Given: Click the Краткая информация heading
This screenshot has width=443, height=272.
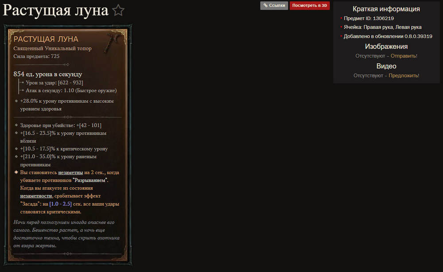Looking at the screenshot, I should point(386,9).
